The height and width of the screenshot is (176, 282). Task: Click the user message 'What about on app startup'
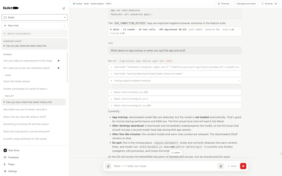(x=175, y=51)
